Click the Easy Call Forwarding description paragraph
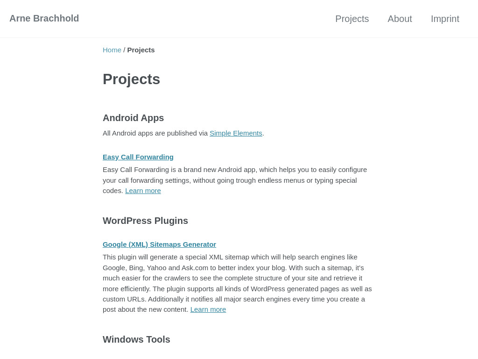 (x=235, y=180)
